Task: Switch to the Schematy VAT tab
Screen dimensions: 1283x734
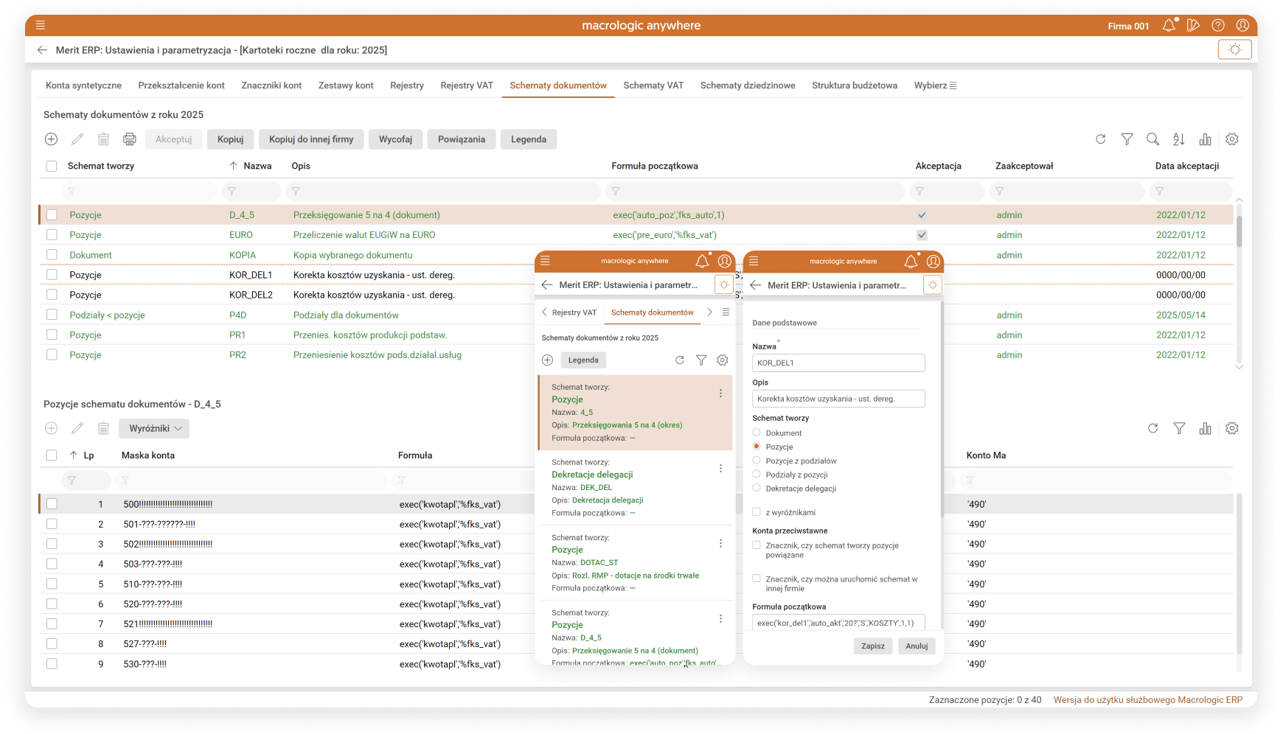Action: pyautogui.click(x=653, y=85)
